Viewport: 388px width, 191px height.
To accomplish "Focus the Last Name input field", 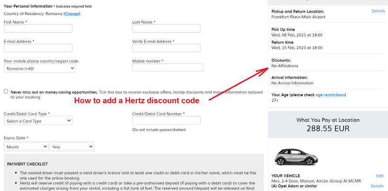I will pyautogui.click(x=166, y=28).
